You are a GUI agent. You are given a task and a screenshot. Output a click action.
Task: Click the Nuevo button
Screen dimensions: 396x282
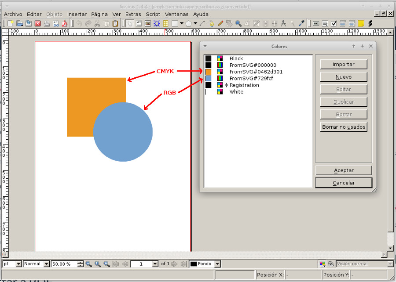pos(344,77)
